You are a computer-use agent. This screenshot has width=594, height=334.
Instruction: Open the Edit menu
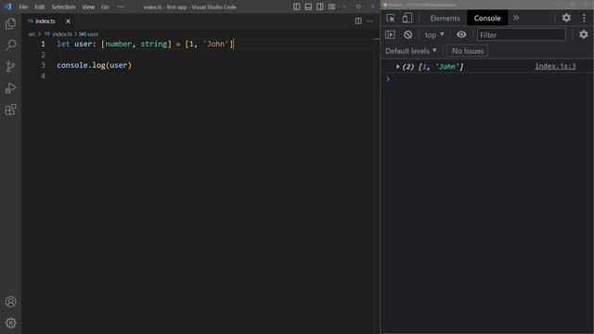(39, 6)
